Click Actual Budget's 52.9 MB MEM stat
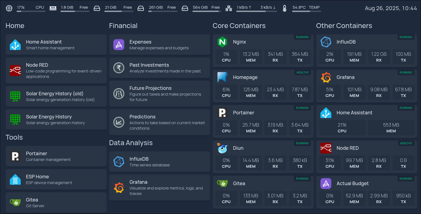This screenshot has width=421, height=214. (355, 198)
